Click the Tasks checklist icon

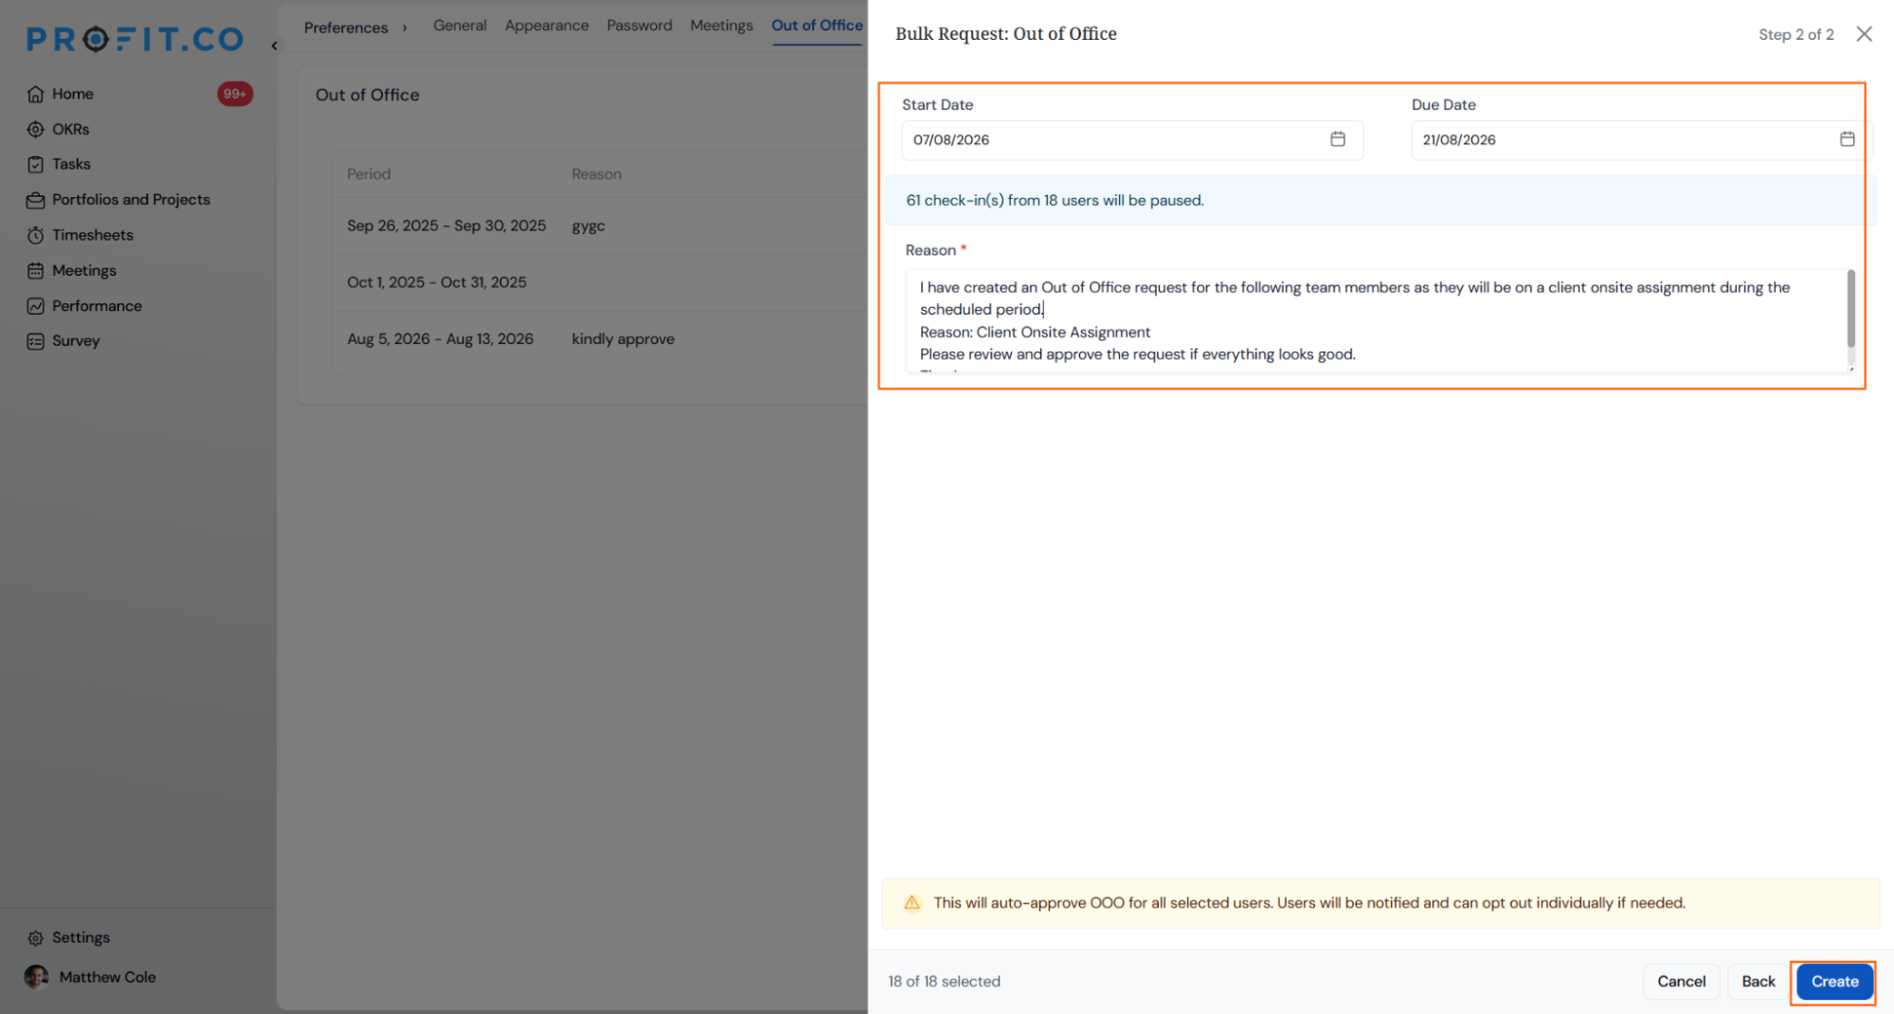[x=35, y=164]
